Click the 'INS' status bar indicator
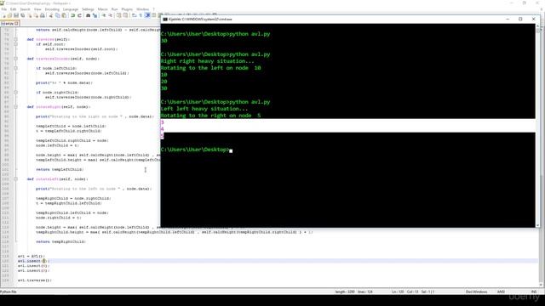This screenshot has height=306, width=545. [x=534, y=292]
